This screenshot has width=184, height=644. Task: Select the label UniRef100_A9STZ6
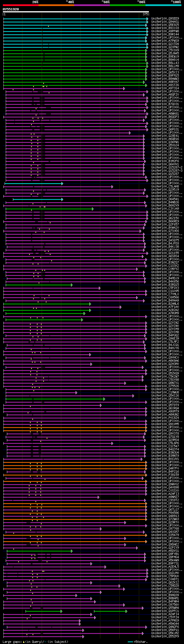(x=165, y=85)
